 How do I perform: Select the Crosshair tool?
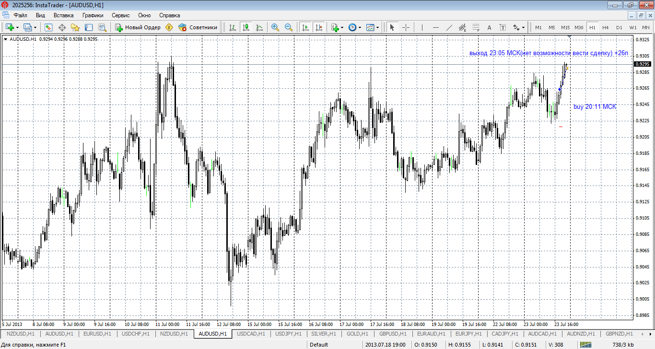(x=406, y=27)
